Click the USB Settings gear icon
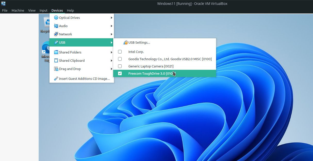Screen dimensions: 313x161 tap(126, 42)
